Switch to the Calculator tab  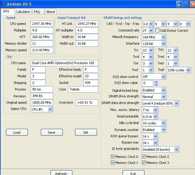click(23, 12)
